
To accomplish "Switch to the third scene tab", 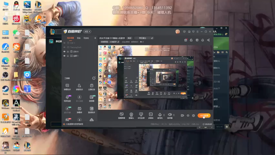I will tap(86, 38).
